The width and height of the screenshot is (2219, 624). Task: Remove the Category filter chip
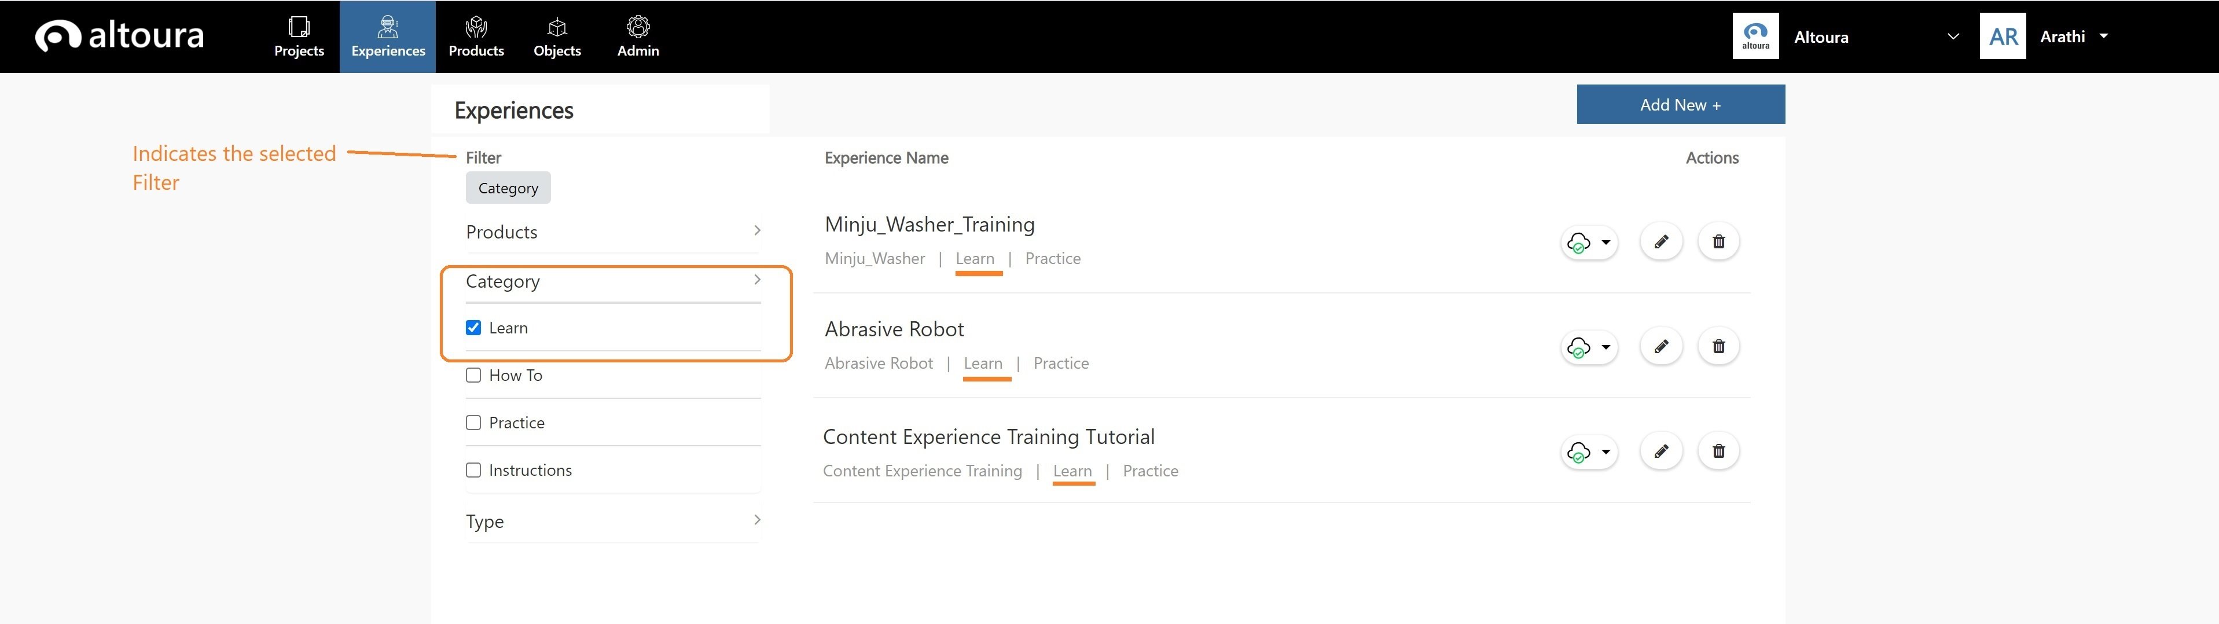[x=508, y=188]
